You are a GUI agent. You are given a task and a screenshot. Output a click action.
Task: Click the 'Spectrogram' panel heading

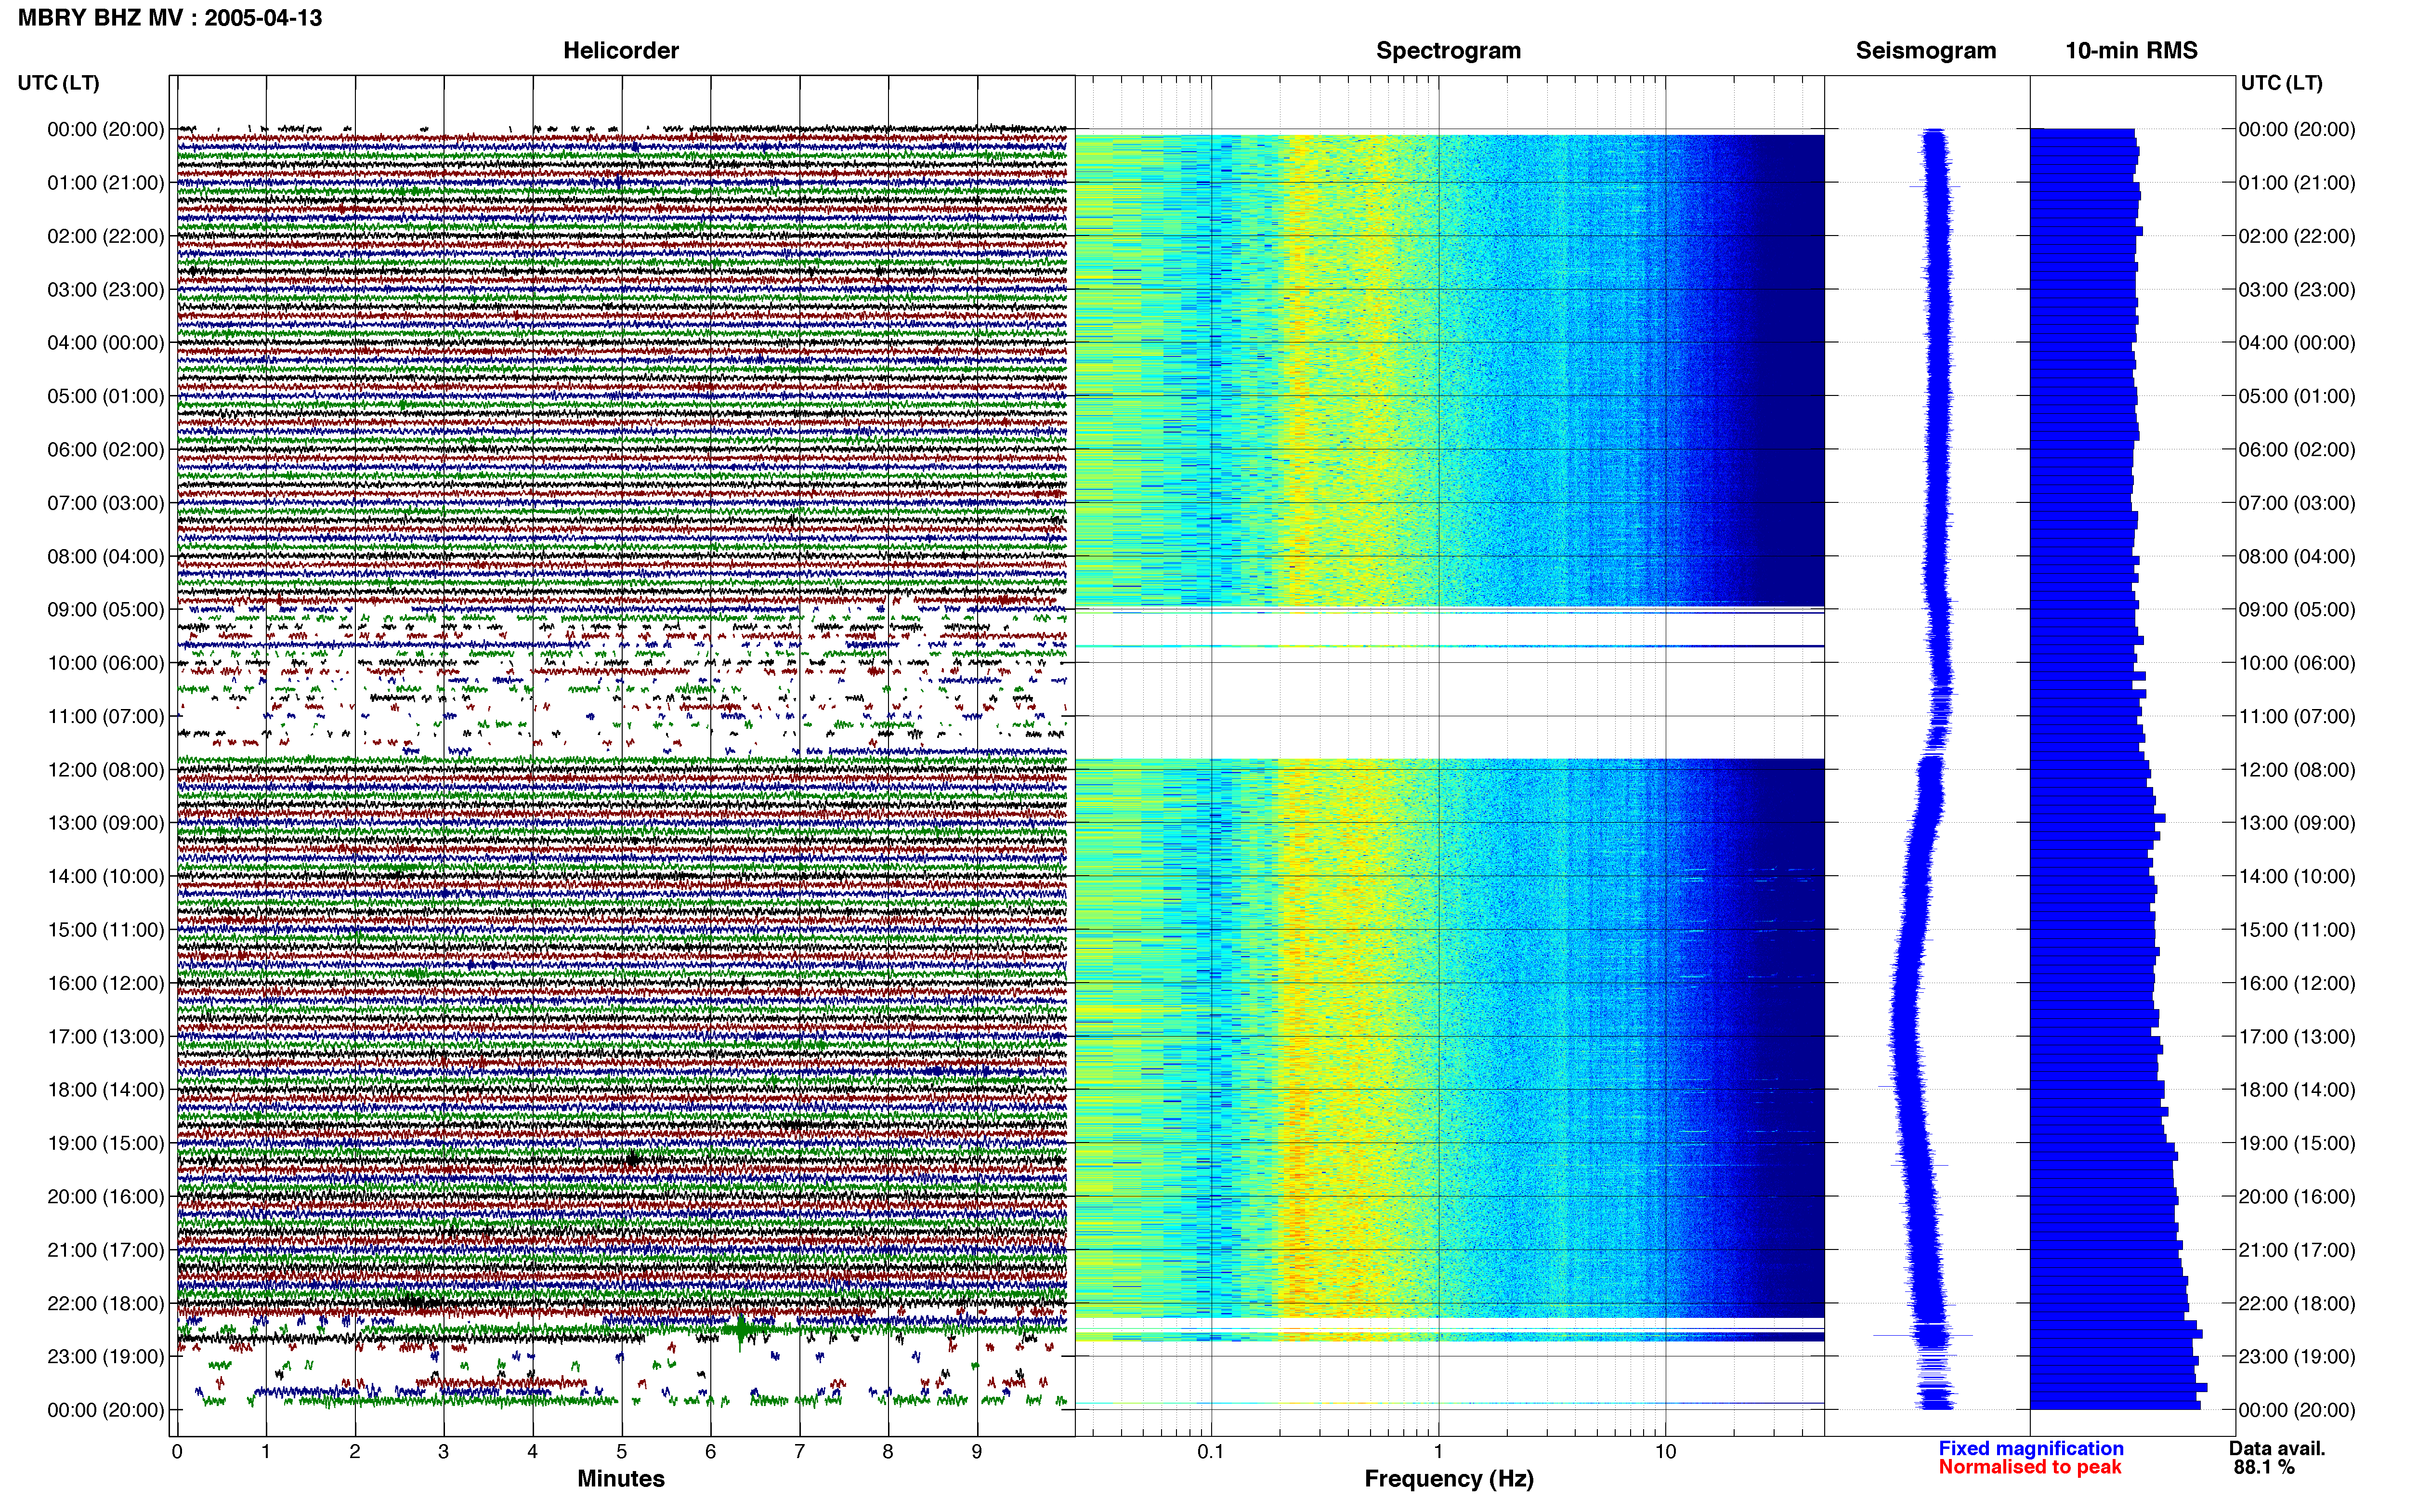[x=1449, y=50]
